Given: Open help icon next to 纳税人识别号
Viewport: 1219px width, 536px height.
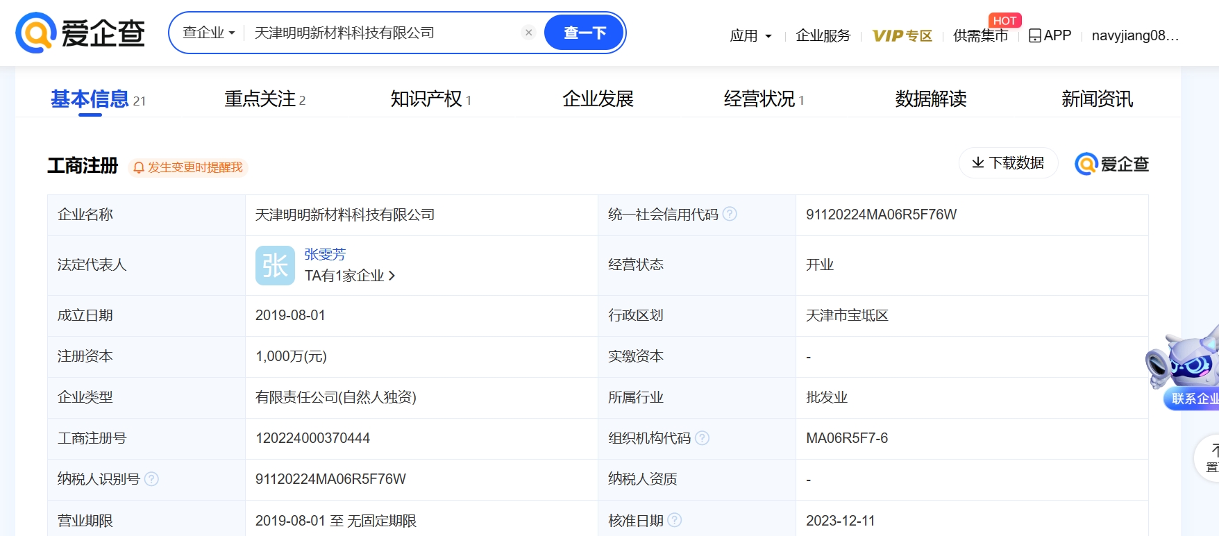Looking at the screenshot, I should [151, 479].
